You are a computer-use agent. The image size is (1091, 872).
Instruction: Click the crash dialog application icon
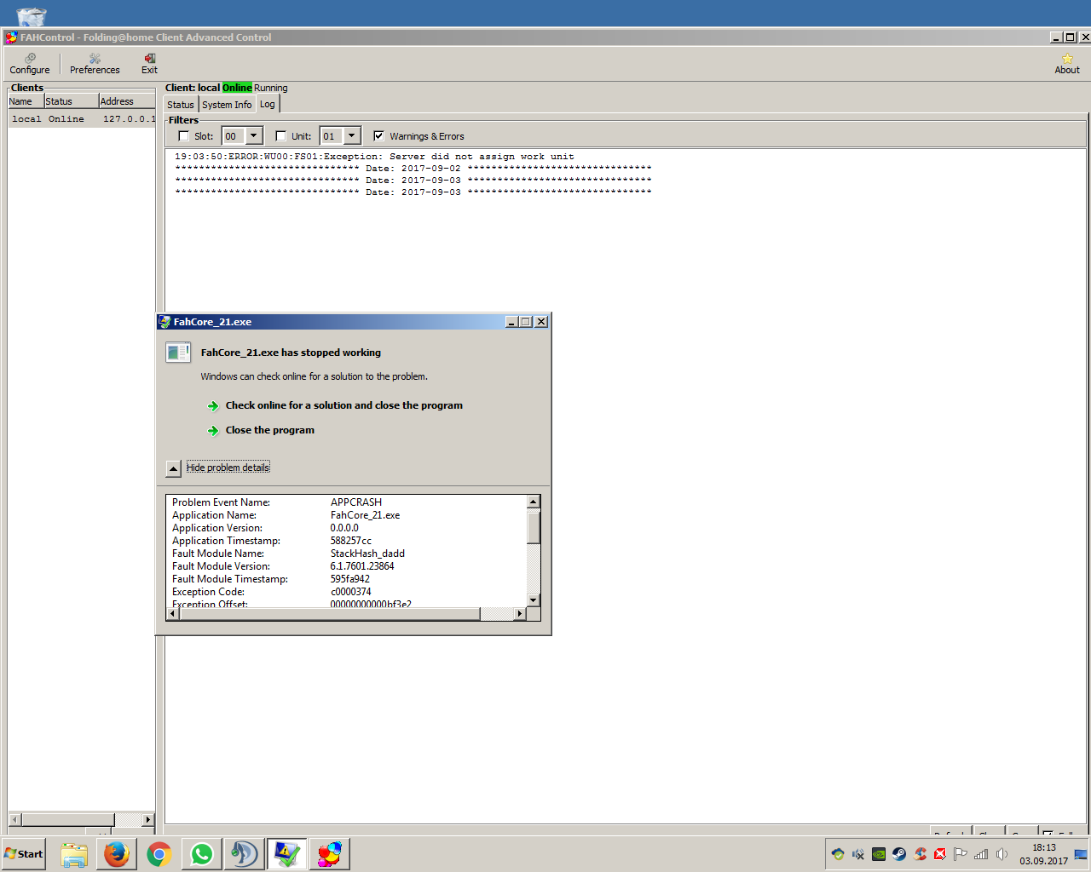click(x=178, y=353)
